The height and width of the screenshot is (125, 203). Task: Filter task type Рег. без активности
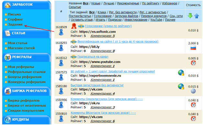point(123,12)
